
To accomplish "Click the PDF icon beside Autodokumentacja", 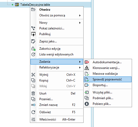I will click(x=87, y=62).
